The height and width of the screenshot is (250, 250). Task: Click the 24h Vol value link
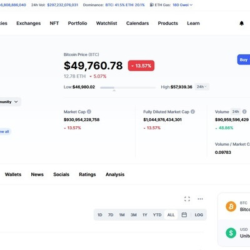(x=62, y=5)
